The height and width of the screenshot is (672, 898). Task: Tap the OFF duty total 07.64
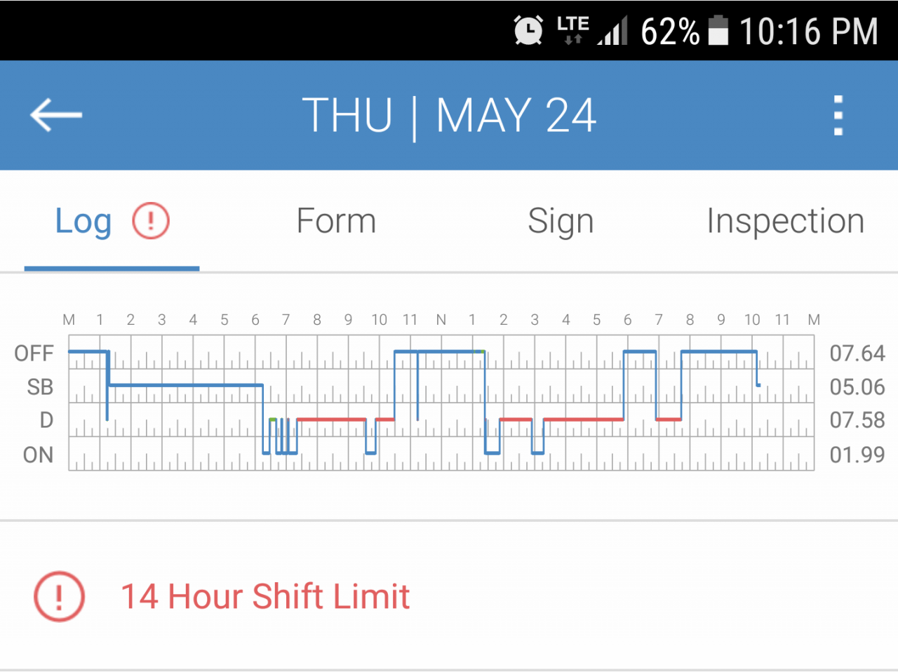tap(857, 353)
